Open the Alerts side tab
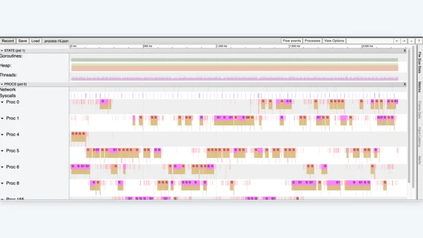The image size is (423, 238). (x=420, y=160)
